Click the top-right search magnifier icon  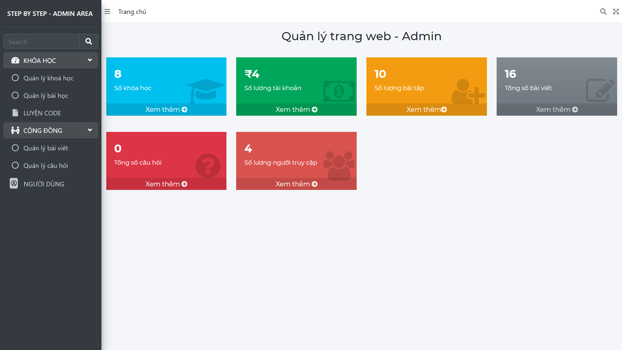coord(603,11)
